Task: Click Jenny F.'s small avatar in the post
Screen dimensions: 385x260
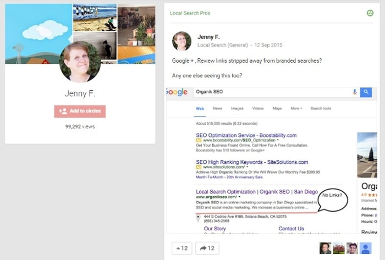Action: pos(182,41)
